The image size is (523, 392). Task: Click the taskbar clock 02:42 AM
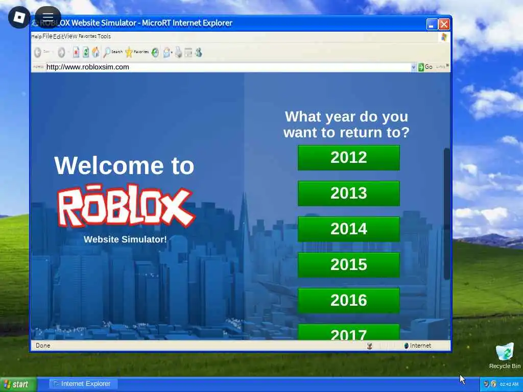pos(509,384)
